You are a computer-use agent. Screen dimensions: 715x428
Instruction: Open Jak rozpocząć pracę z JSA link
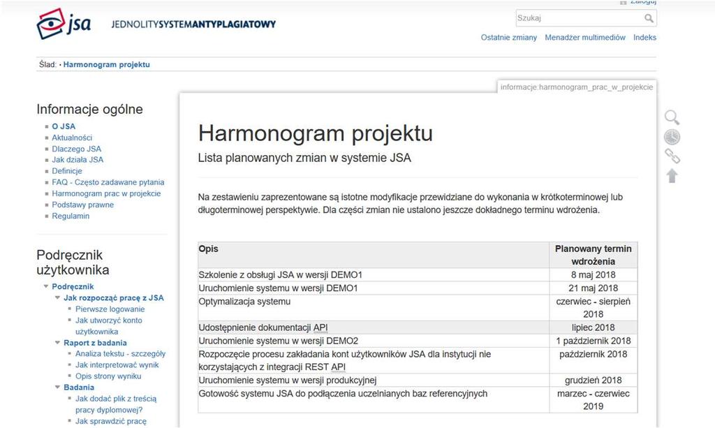114,297
